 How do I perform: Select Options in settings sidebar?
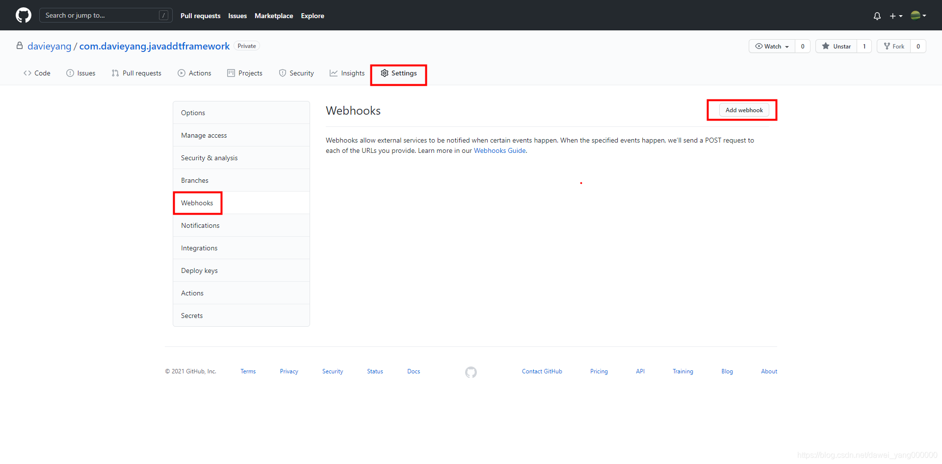[241, 113]
